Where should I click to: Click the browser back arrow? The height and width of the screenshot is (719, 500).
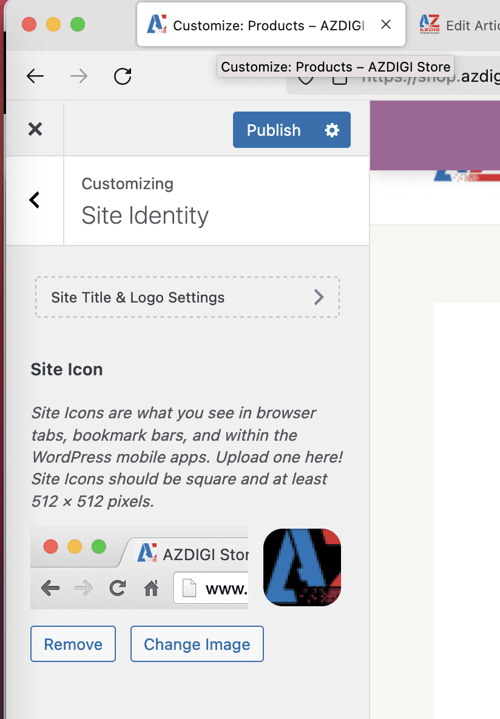pos(35,76)
